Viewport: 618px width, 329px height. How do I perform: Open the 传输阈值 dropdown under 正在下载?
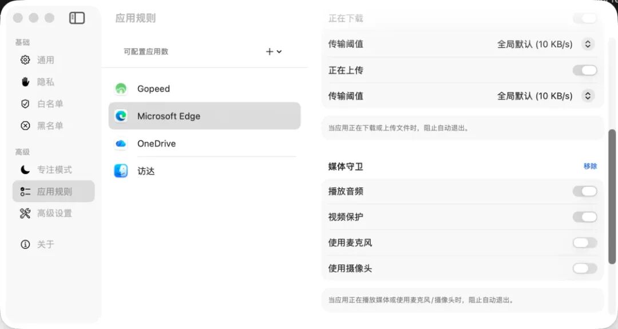[588, 44]
